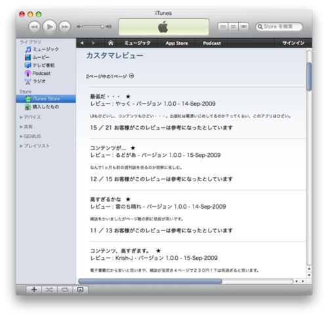This screenshot has height=317, width=328.
Task: Open the ミュージック store tab
Action: click(137, 43)
